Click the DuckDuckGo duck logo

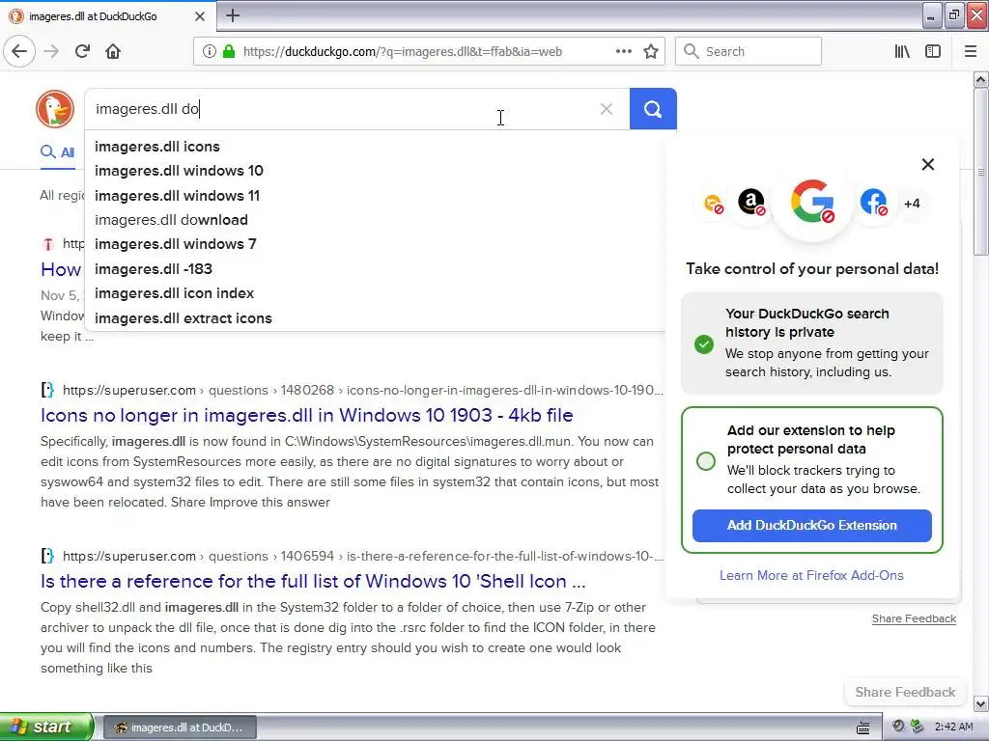click(x=55, y=109)
